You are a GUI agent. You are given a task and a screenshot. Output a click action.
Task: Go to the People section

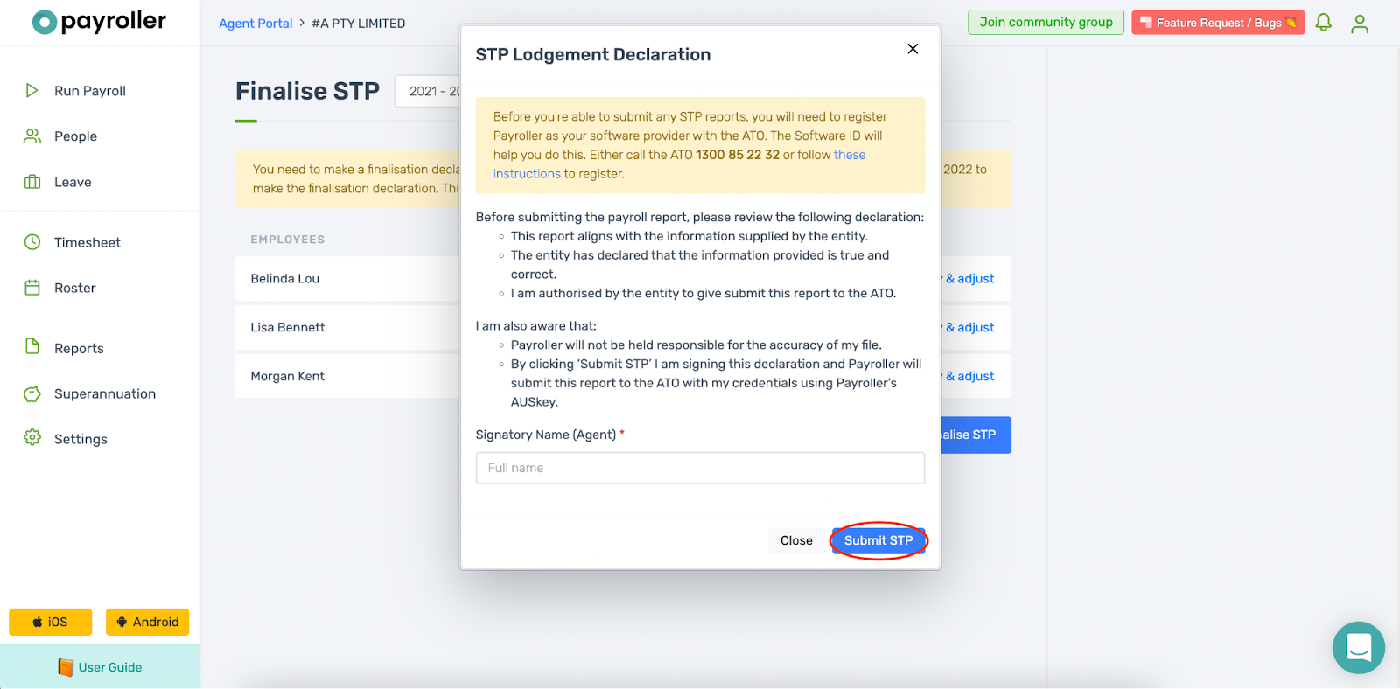tap(75, 136)
